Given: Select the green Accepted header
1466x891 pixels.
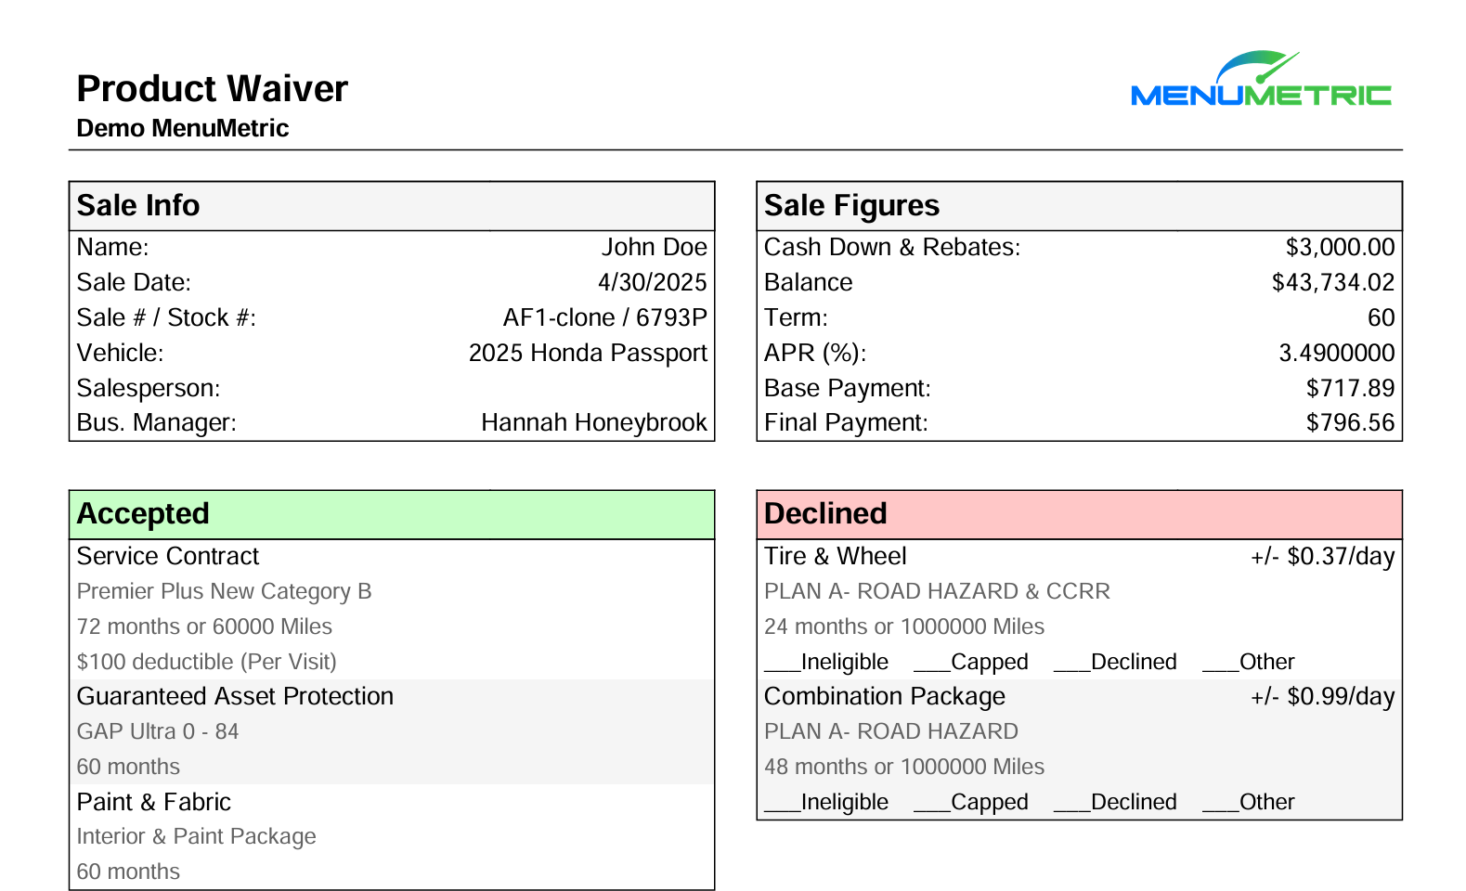Looking at the screenshot, I should point(392,514).
